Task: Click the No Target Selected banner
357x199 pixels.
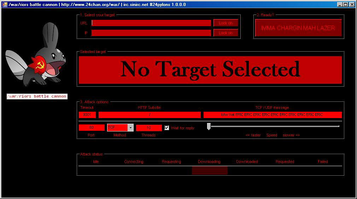Action: click(210, 70)
